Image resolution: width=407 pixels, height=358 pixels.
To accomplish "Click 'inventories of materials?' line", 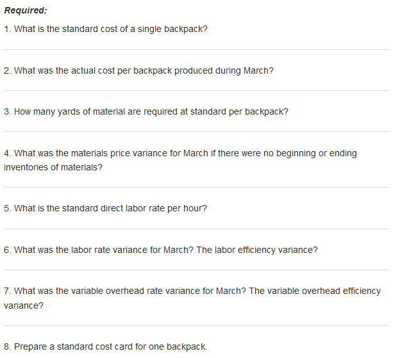I will 53,167.
